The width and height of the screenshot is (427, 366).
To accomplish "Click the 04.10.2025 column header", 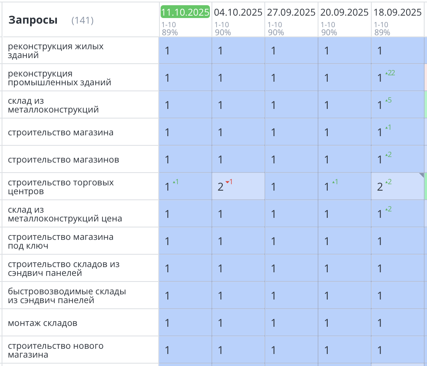I will (238, 12).
